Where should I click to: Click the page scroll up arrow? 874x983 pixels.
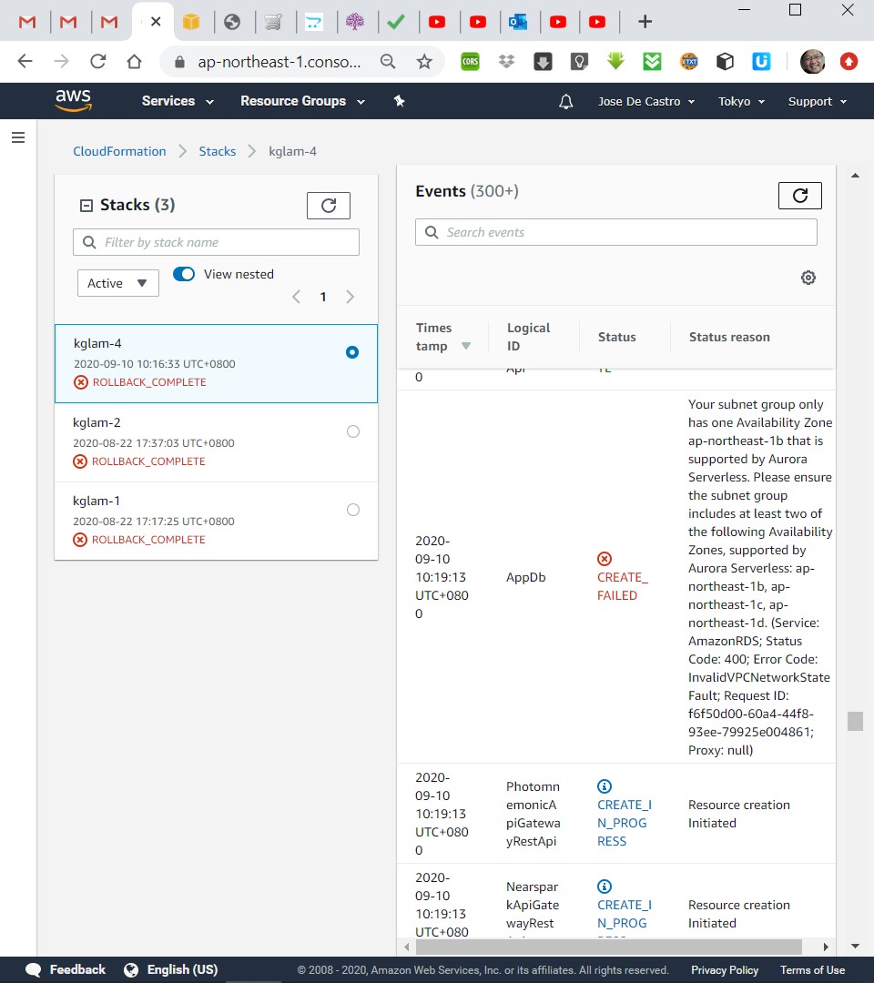pyautogui.click(x=855, y=176)
